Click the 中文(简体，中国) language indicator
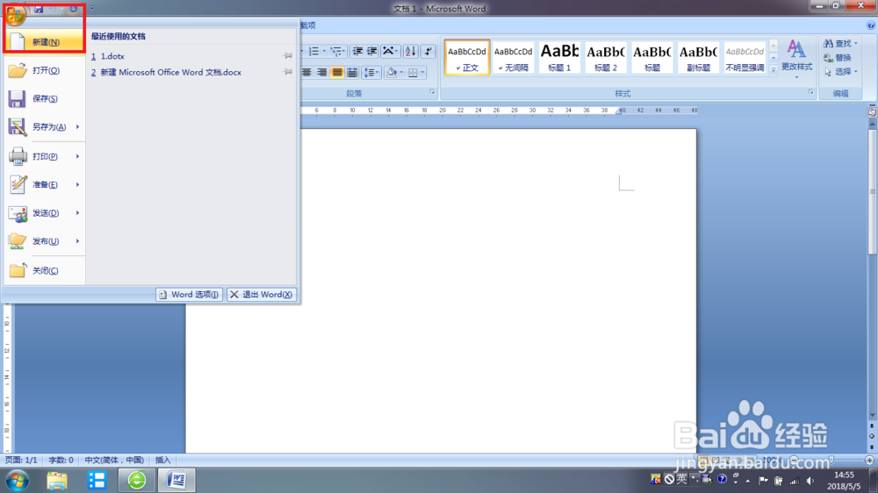The image size is (878, 493). point(114,460)
